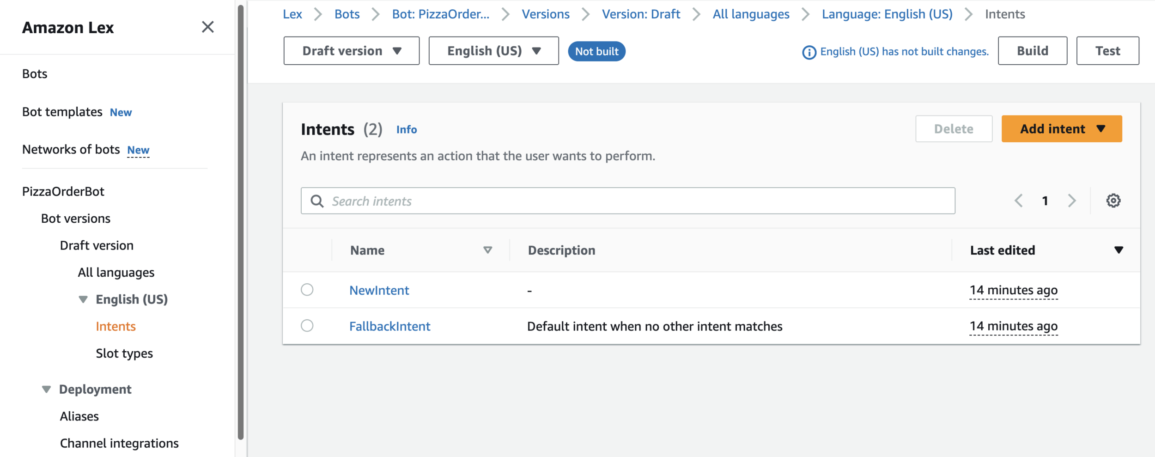
Task: Open table preferences gear icon
Action: [x=1113, y=201]
